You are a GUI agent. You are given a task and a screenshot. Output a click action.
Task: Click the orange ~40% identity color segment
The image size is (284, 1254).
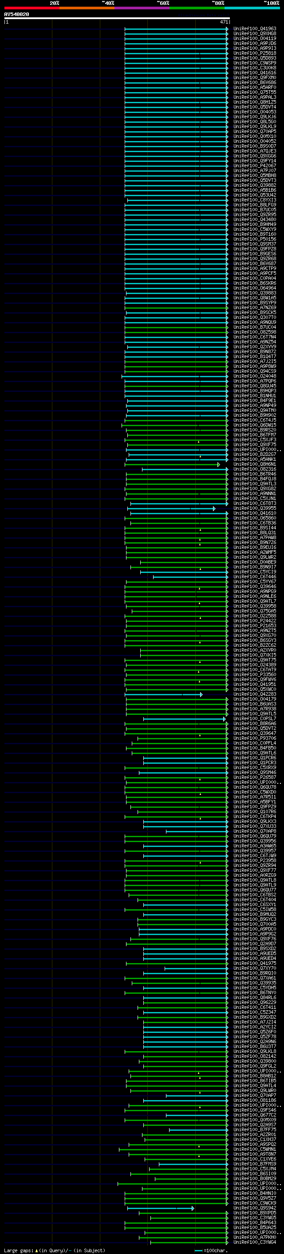87,8
